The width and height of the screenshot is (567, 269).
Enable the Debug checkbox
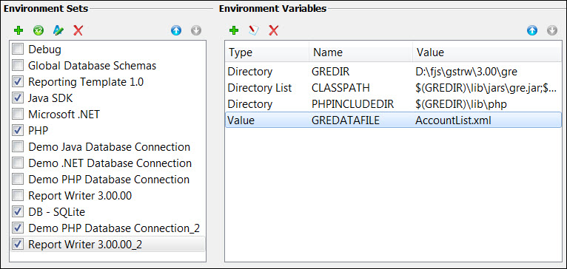pyautogui.click(x=18, y=49)
